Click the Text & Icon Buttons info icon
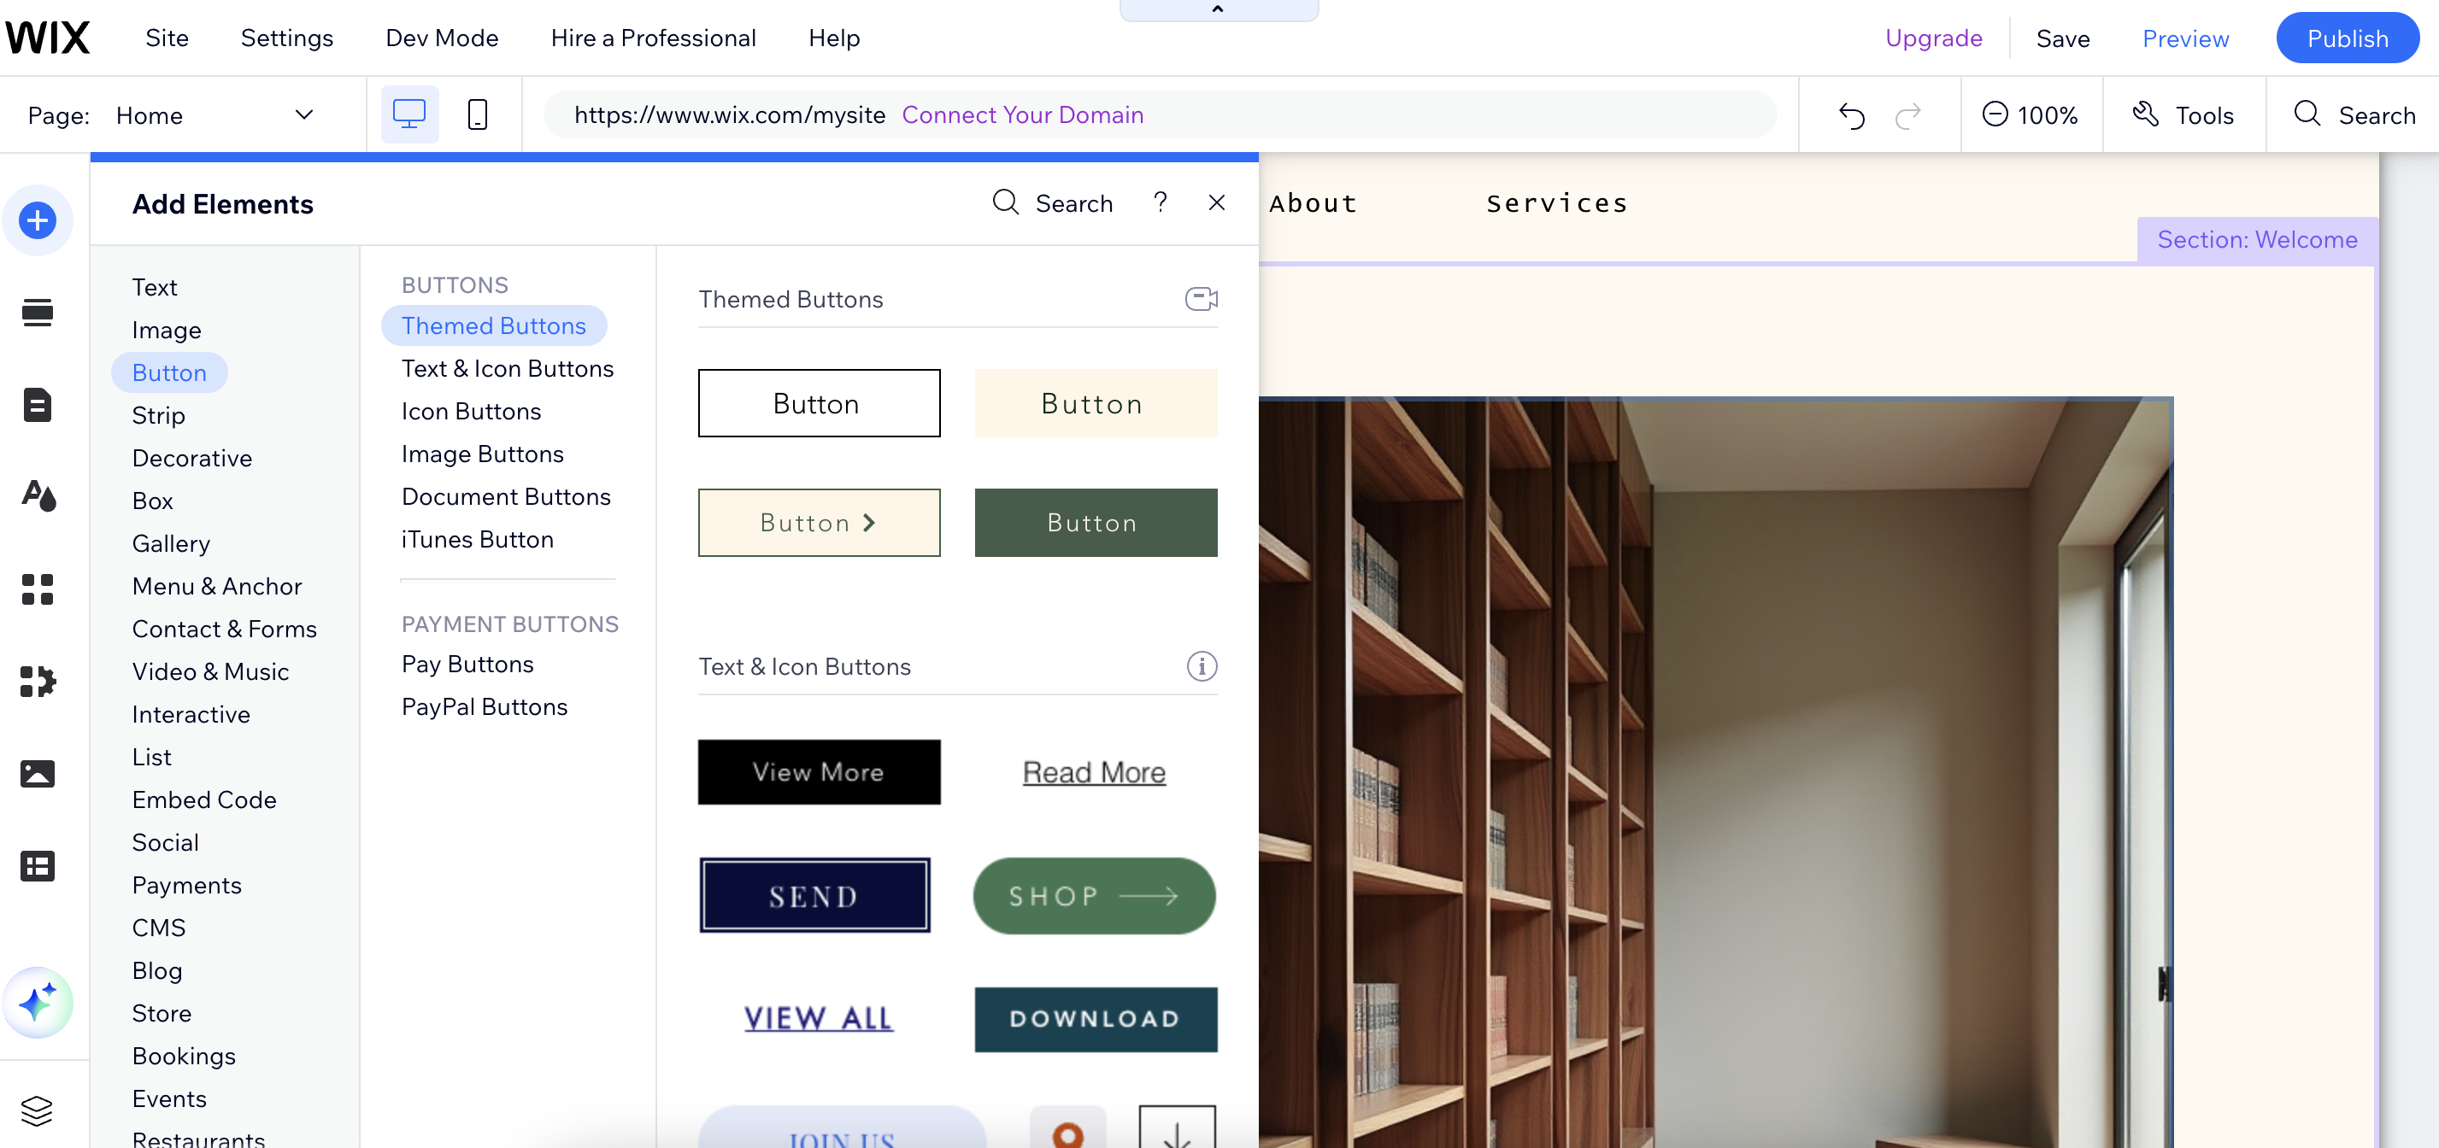Image resolution: width=2439 pixels, height=1148 pixels. 1202,666
